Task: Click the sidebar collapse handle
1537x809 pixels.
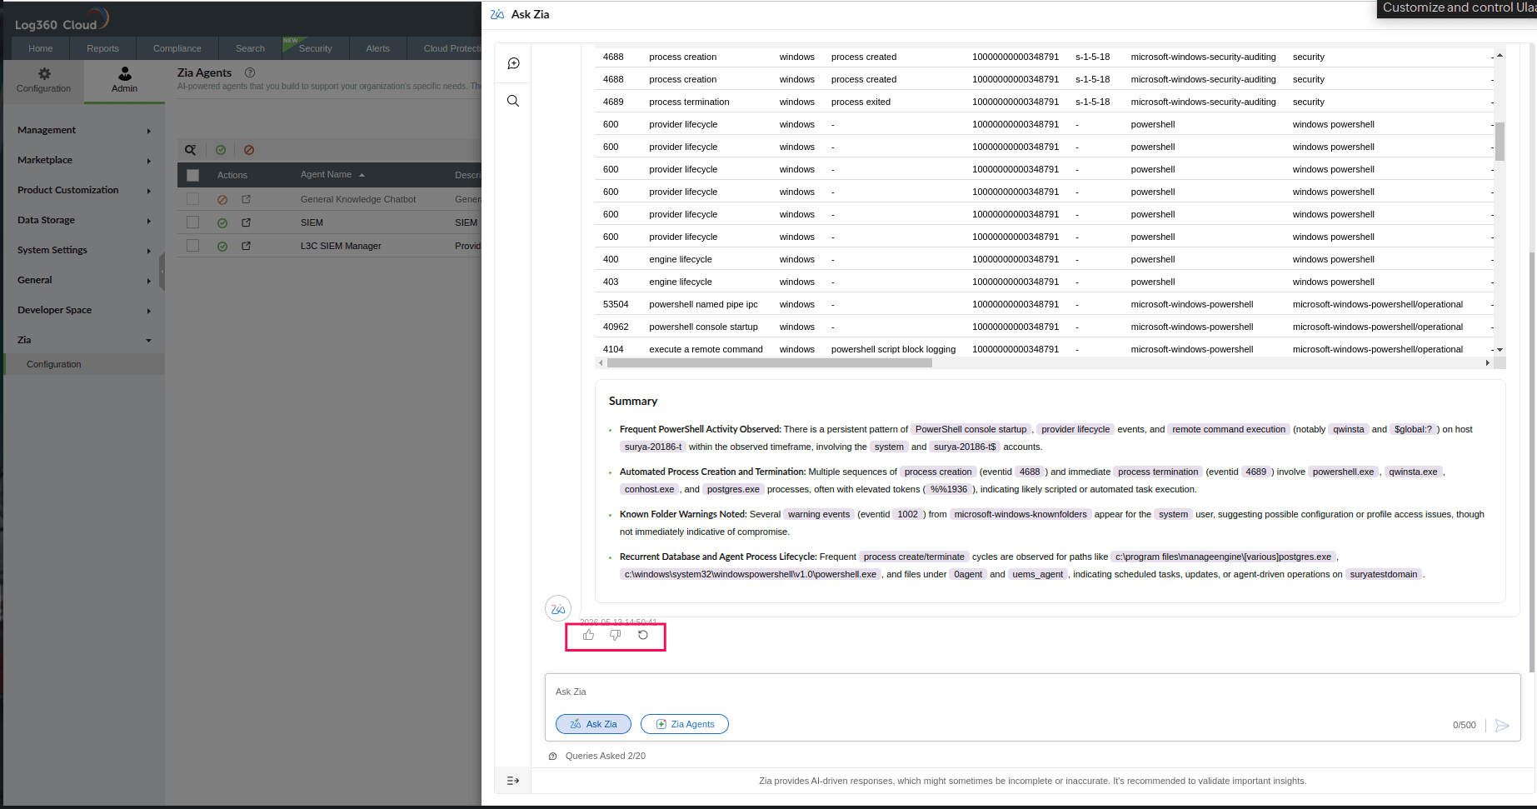Action: tap(162, 272)
